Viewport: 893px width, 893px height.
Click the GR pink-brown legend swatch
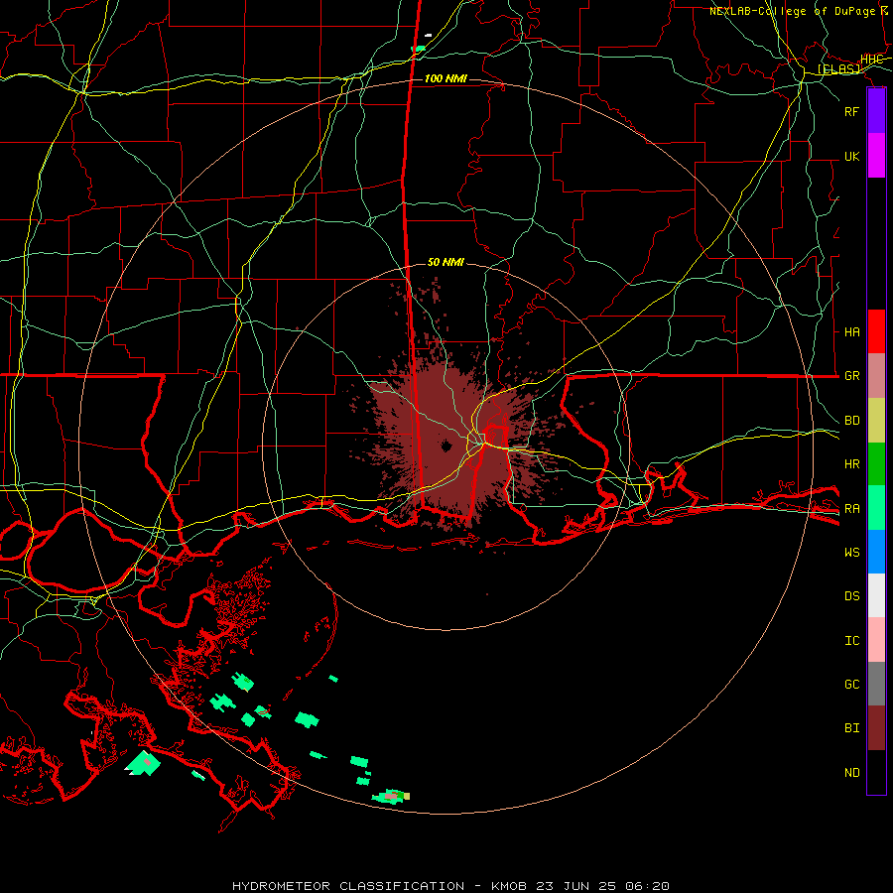(x=876, y=376)
